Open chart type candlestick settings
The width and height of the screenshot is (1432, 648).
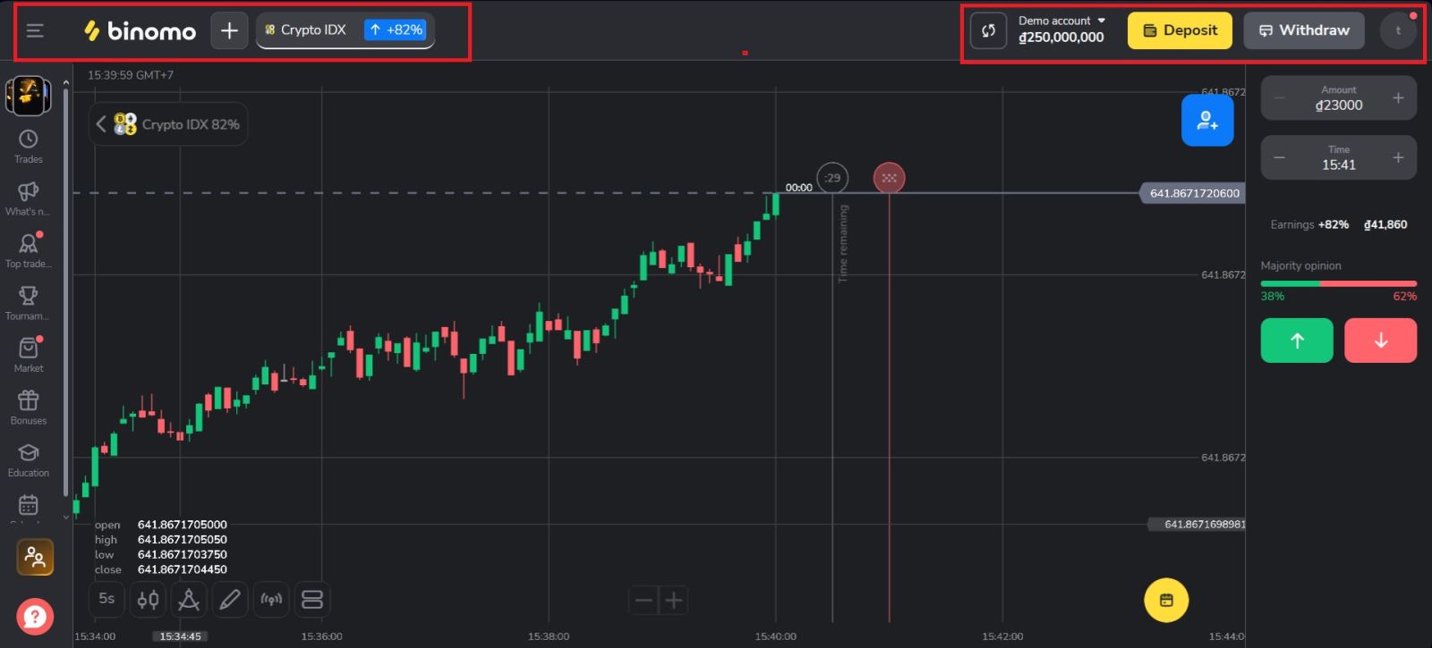(148, 600)
